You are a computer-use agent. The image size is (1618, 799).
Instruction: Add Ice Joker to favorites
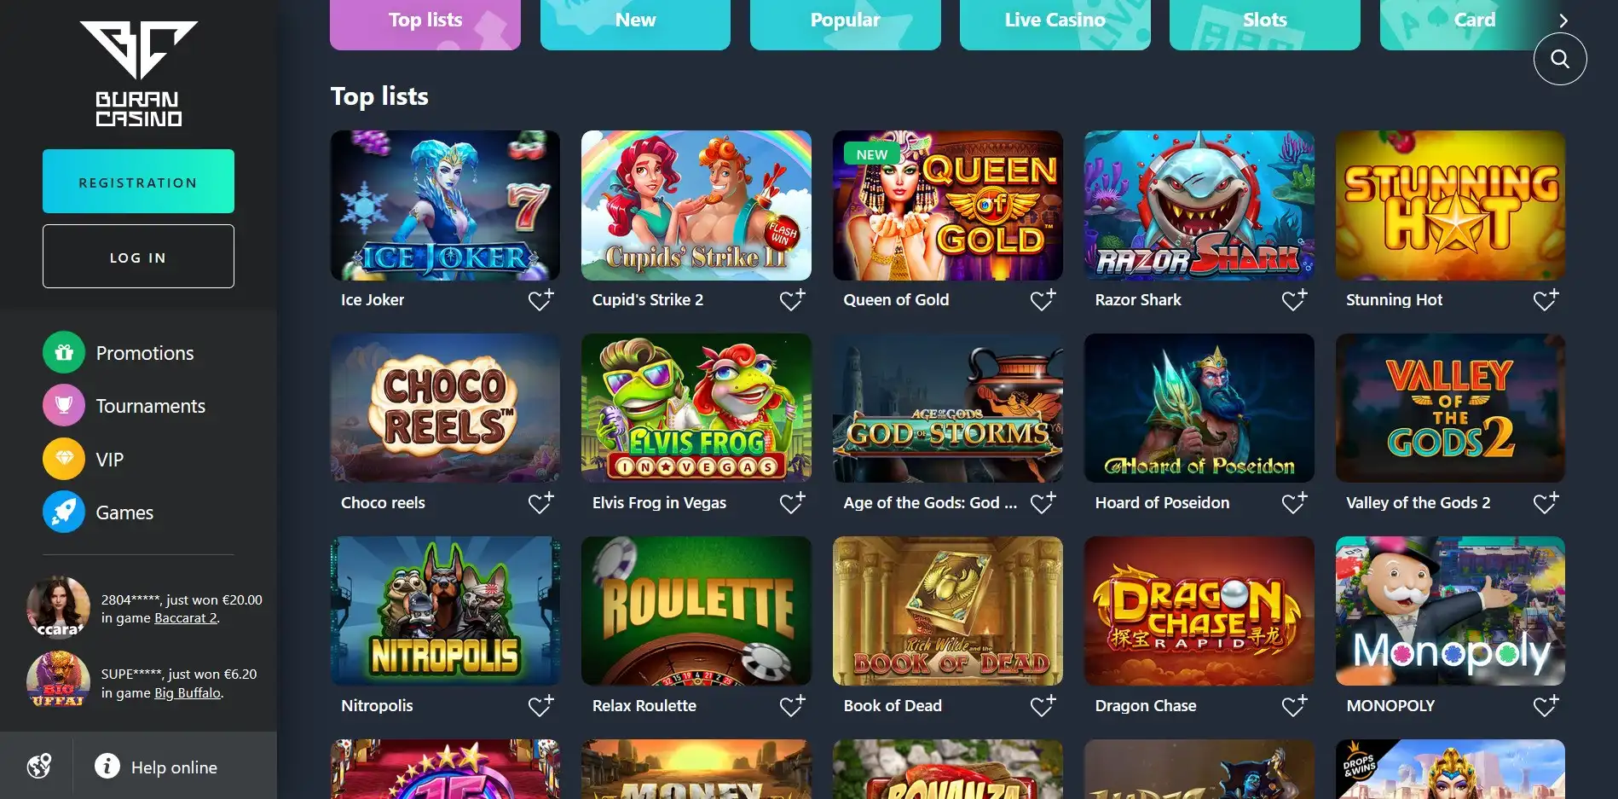[x=540, y=299]
